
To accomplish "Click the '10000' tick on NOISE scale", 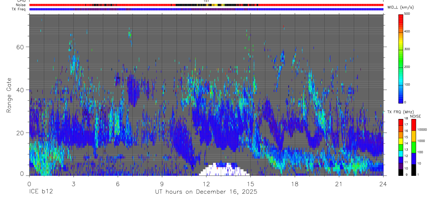I will [x=422, y=130].
